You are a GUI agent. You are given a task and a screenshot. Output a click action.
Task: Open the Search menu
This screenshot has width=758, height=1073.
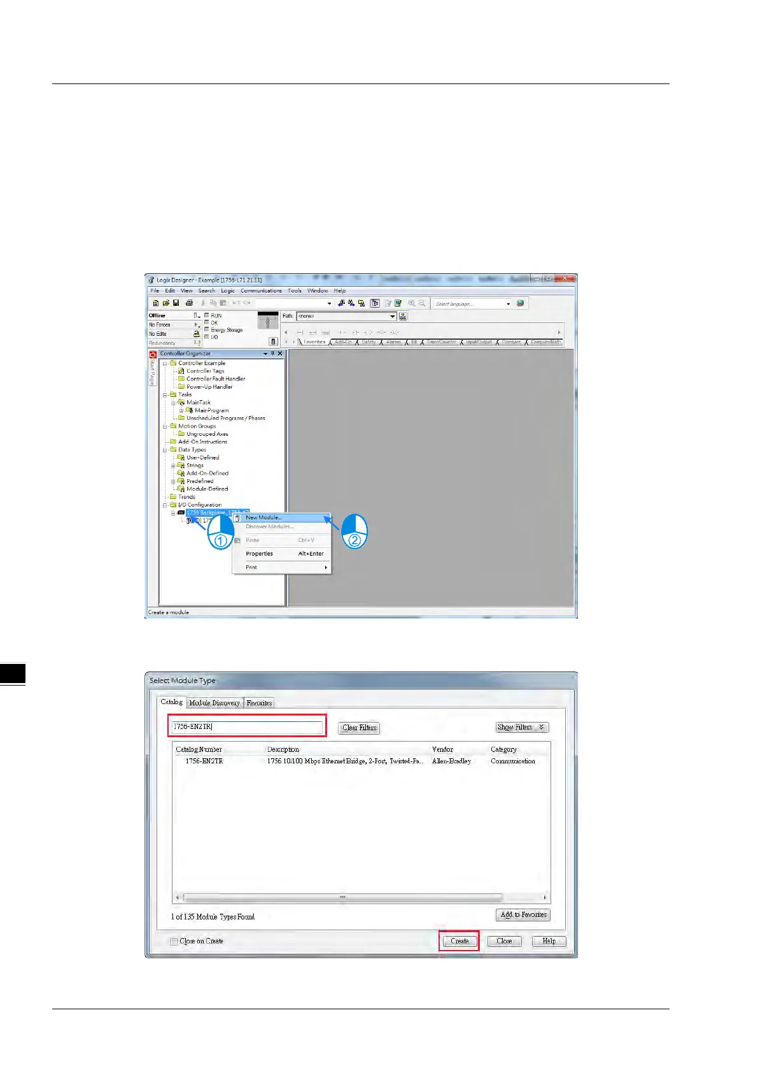click(207, 291)
